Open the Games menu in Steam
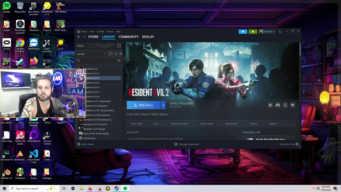The width and height of the screenshot is (341, 192). pos(110,31)
